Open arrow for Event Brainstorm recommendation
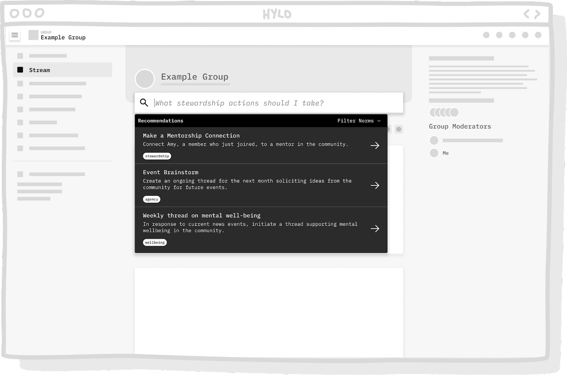This screenshot has height=375, width=567. 375,185
